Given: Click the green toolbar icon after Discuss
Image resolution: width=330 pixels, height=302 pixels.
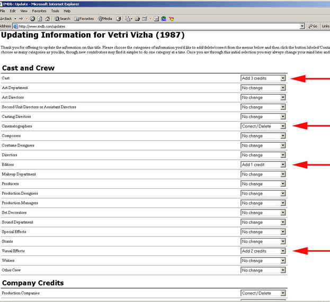Looking at the screenshot, I should click(164, 19).
